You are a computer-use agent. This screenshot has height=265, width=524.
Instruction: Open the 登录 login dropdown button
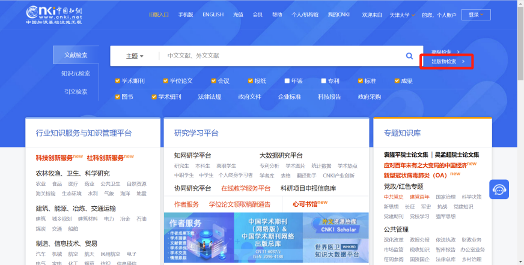[476, 14]
